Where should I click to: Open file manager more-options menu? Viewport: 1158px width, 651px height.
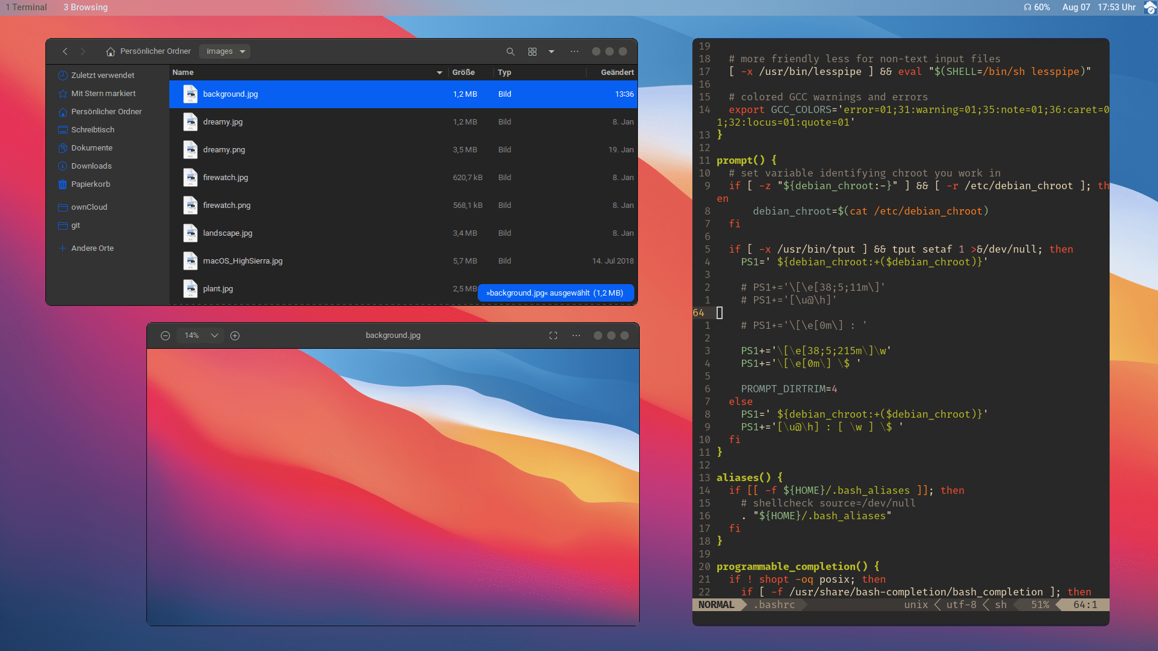pyautogui.click(x=574, y=51)
